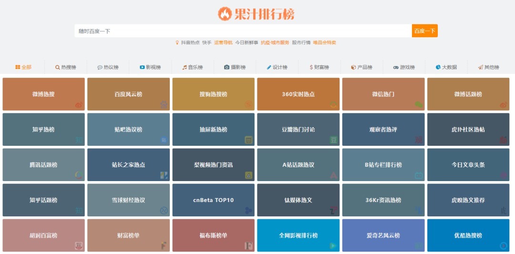This screenshot has width=515, height=254.
Task: Click the gamepad icon of 游戏榜
Action: coord(396,67)
